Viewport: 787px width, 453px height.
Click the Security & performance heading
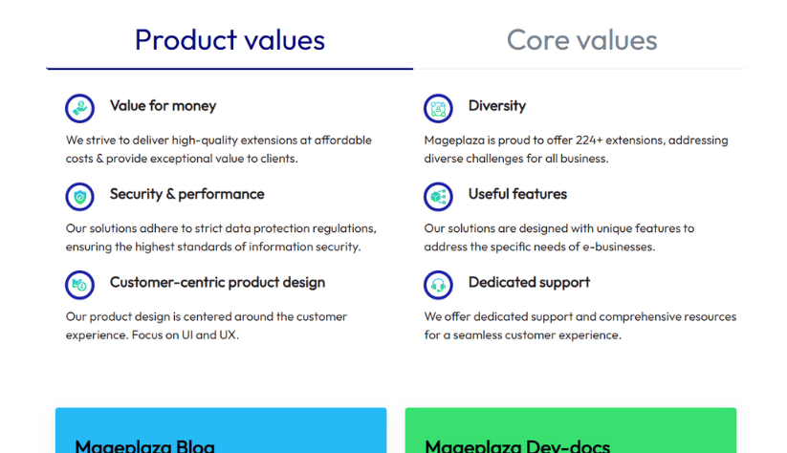[x=186, y=194]
